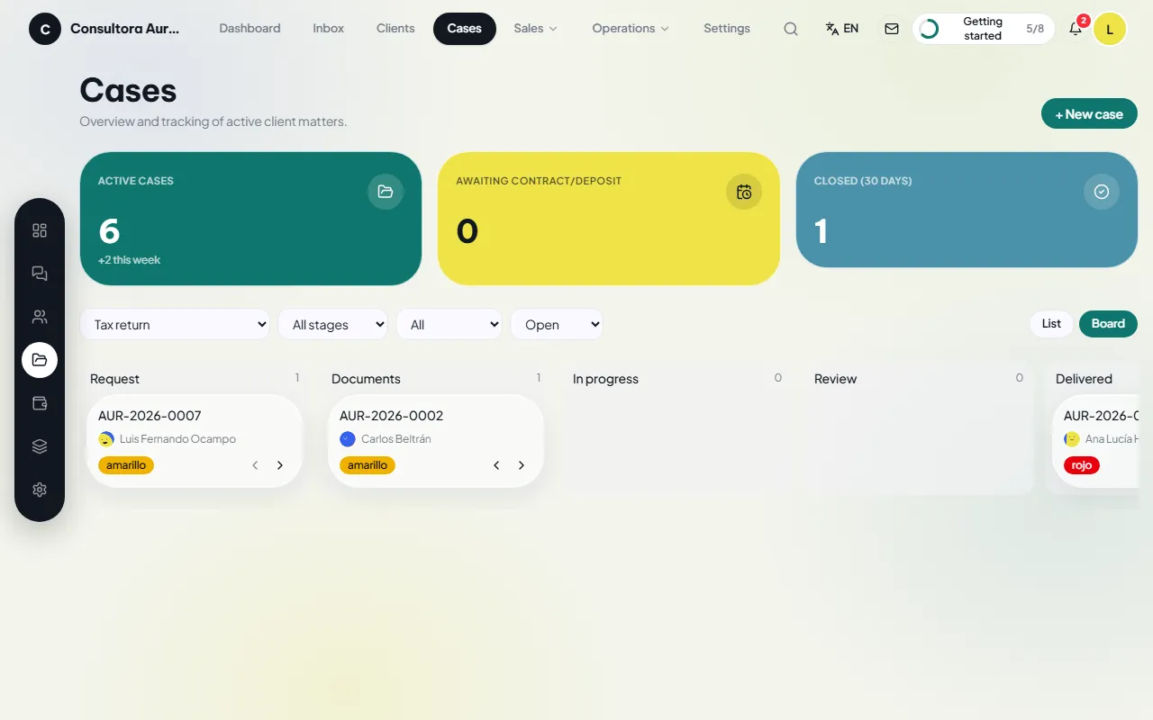The height and width of the screenshot is (720, 1153).
Task: Click the Active Cases summary card
Action: point(250,219)
